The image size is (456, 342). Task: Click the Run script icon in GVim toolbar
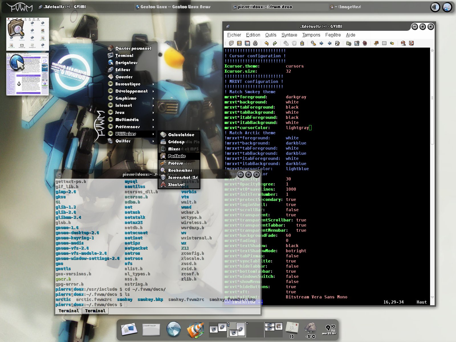tap(365, 43)
